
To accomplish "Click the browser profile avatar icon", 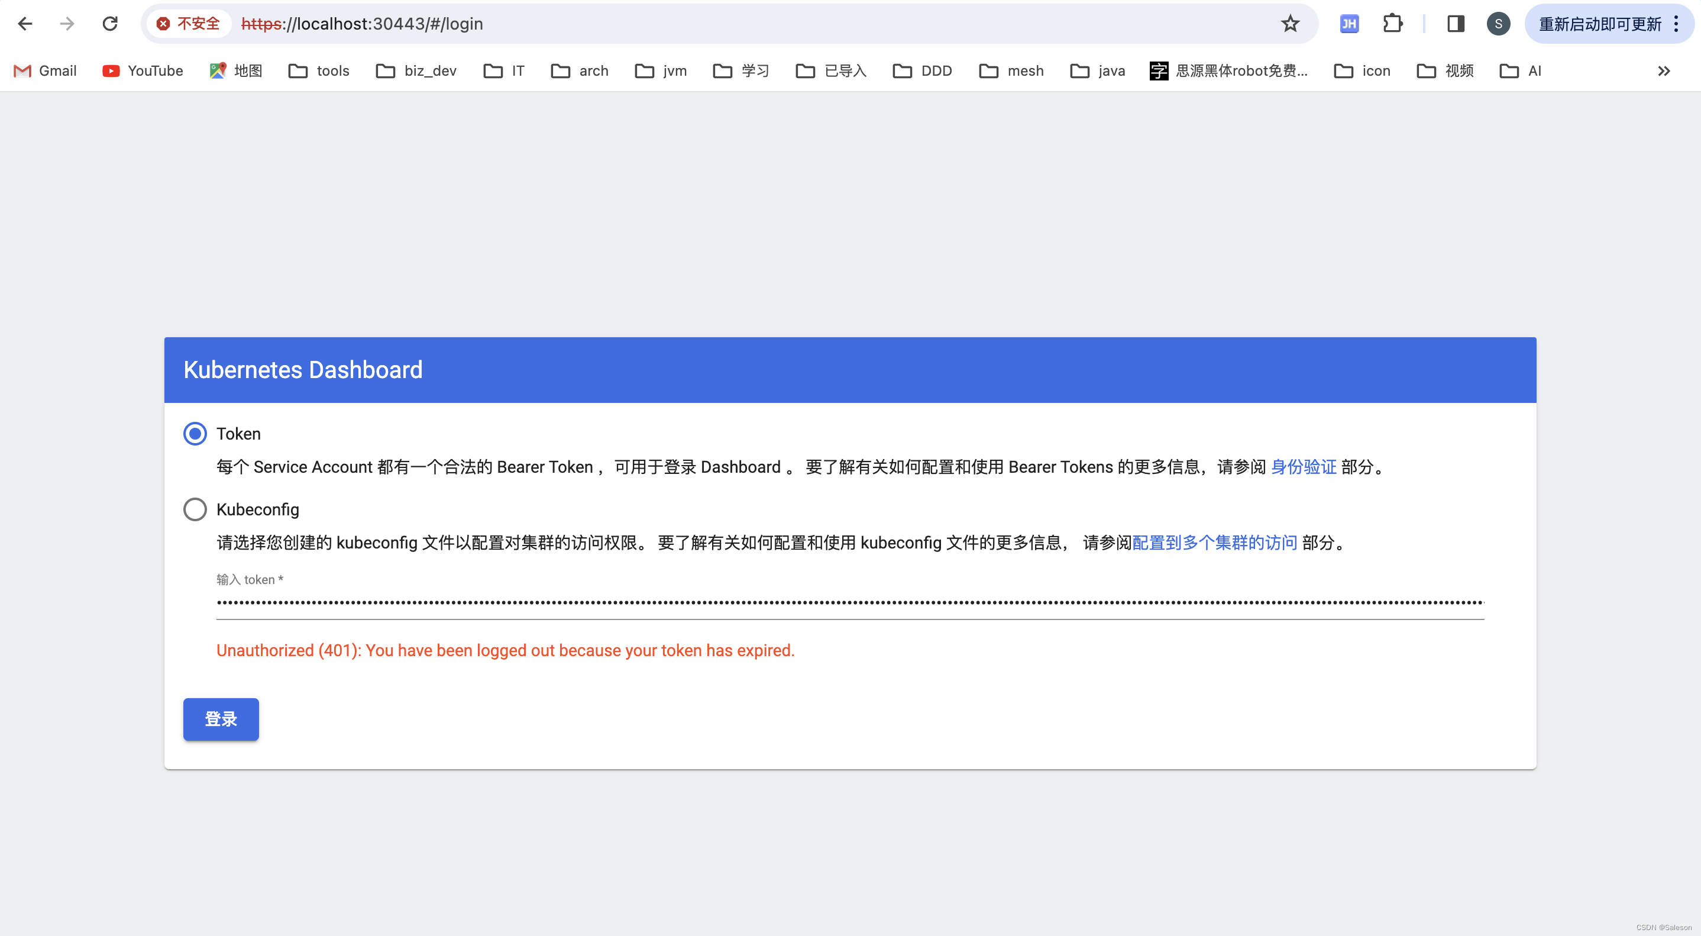I will click(x=1497, y=23).
